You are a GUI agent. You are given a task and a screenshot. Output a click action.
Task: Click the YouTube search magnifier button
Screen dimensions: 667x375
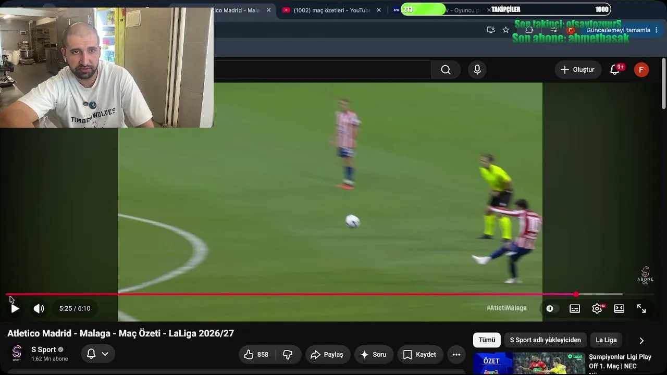[446, 70]
